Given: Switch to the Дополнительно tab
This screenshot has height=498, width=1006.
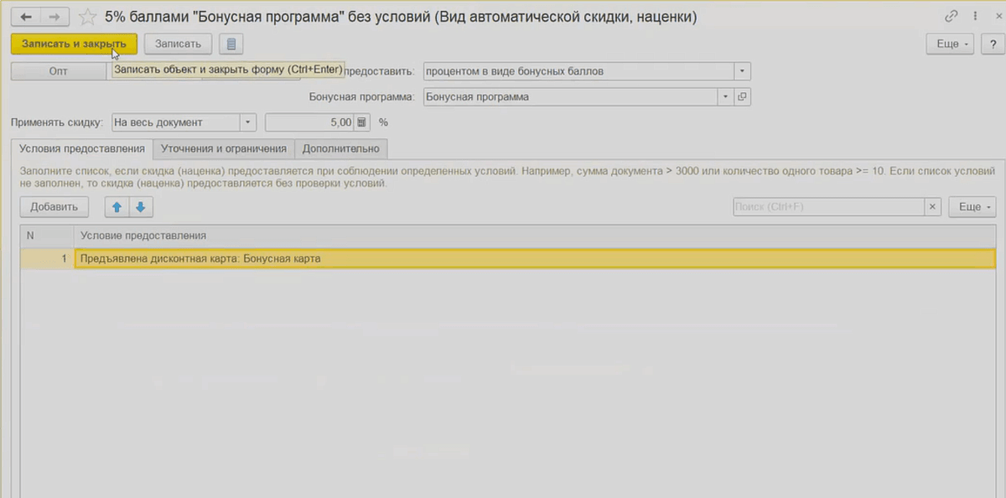Looking at the screenshot, I should click(340, 148).
